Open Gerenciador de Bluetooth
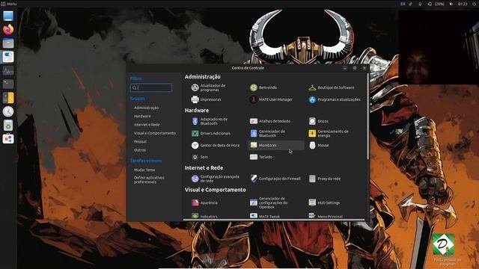479x269 pixels. (x=268, y=133)
